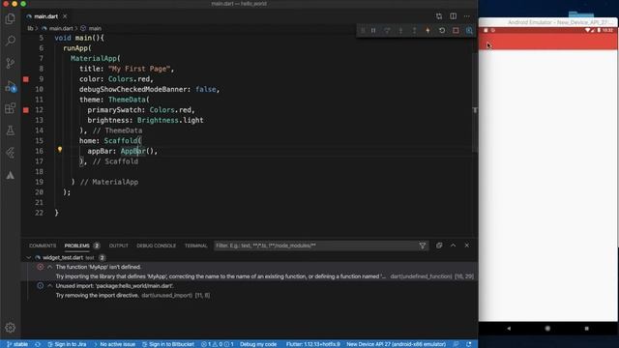The height and width of the screenshot is (348, 619).
Task: Switch to the Problems panel tab
Action: (x=77, y=246)
